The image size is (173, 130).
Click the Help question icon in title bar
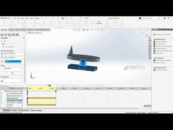[168, 18]
